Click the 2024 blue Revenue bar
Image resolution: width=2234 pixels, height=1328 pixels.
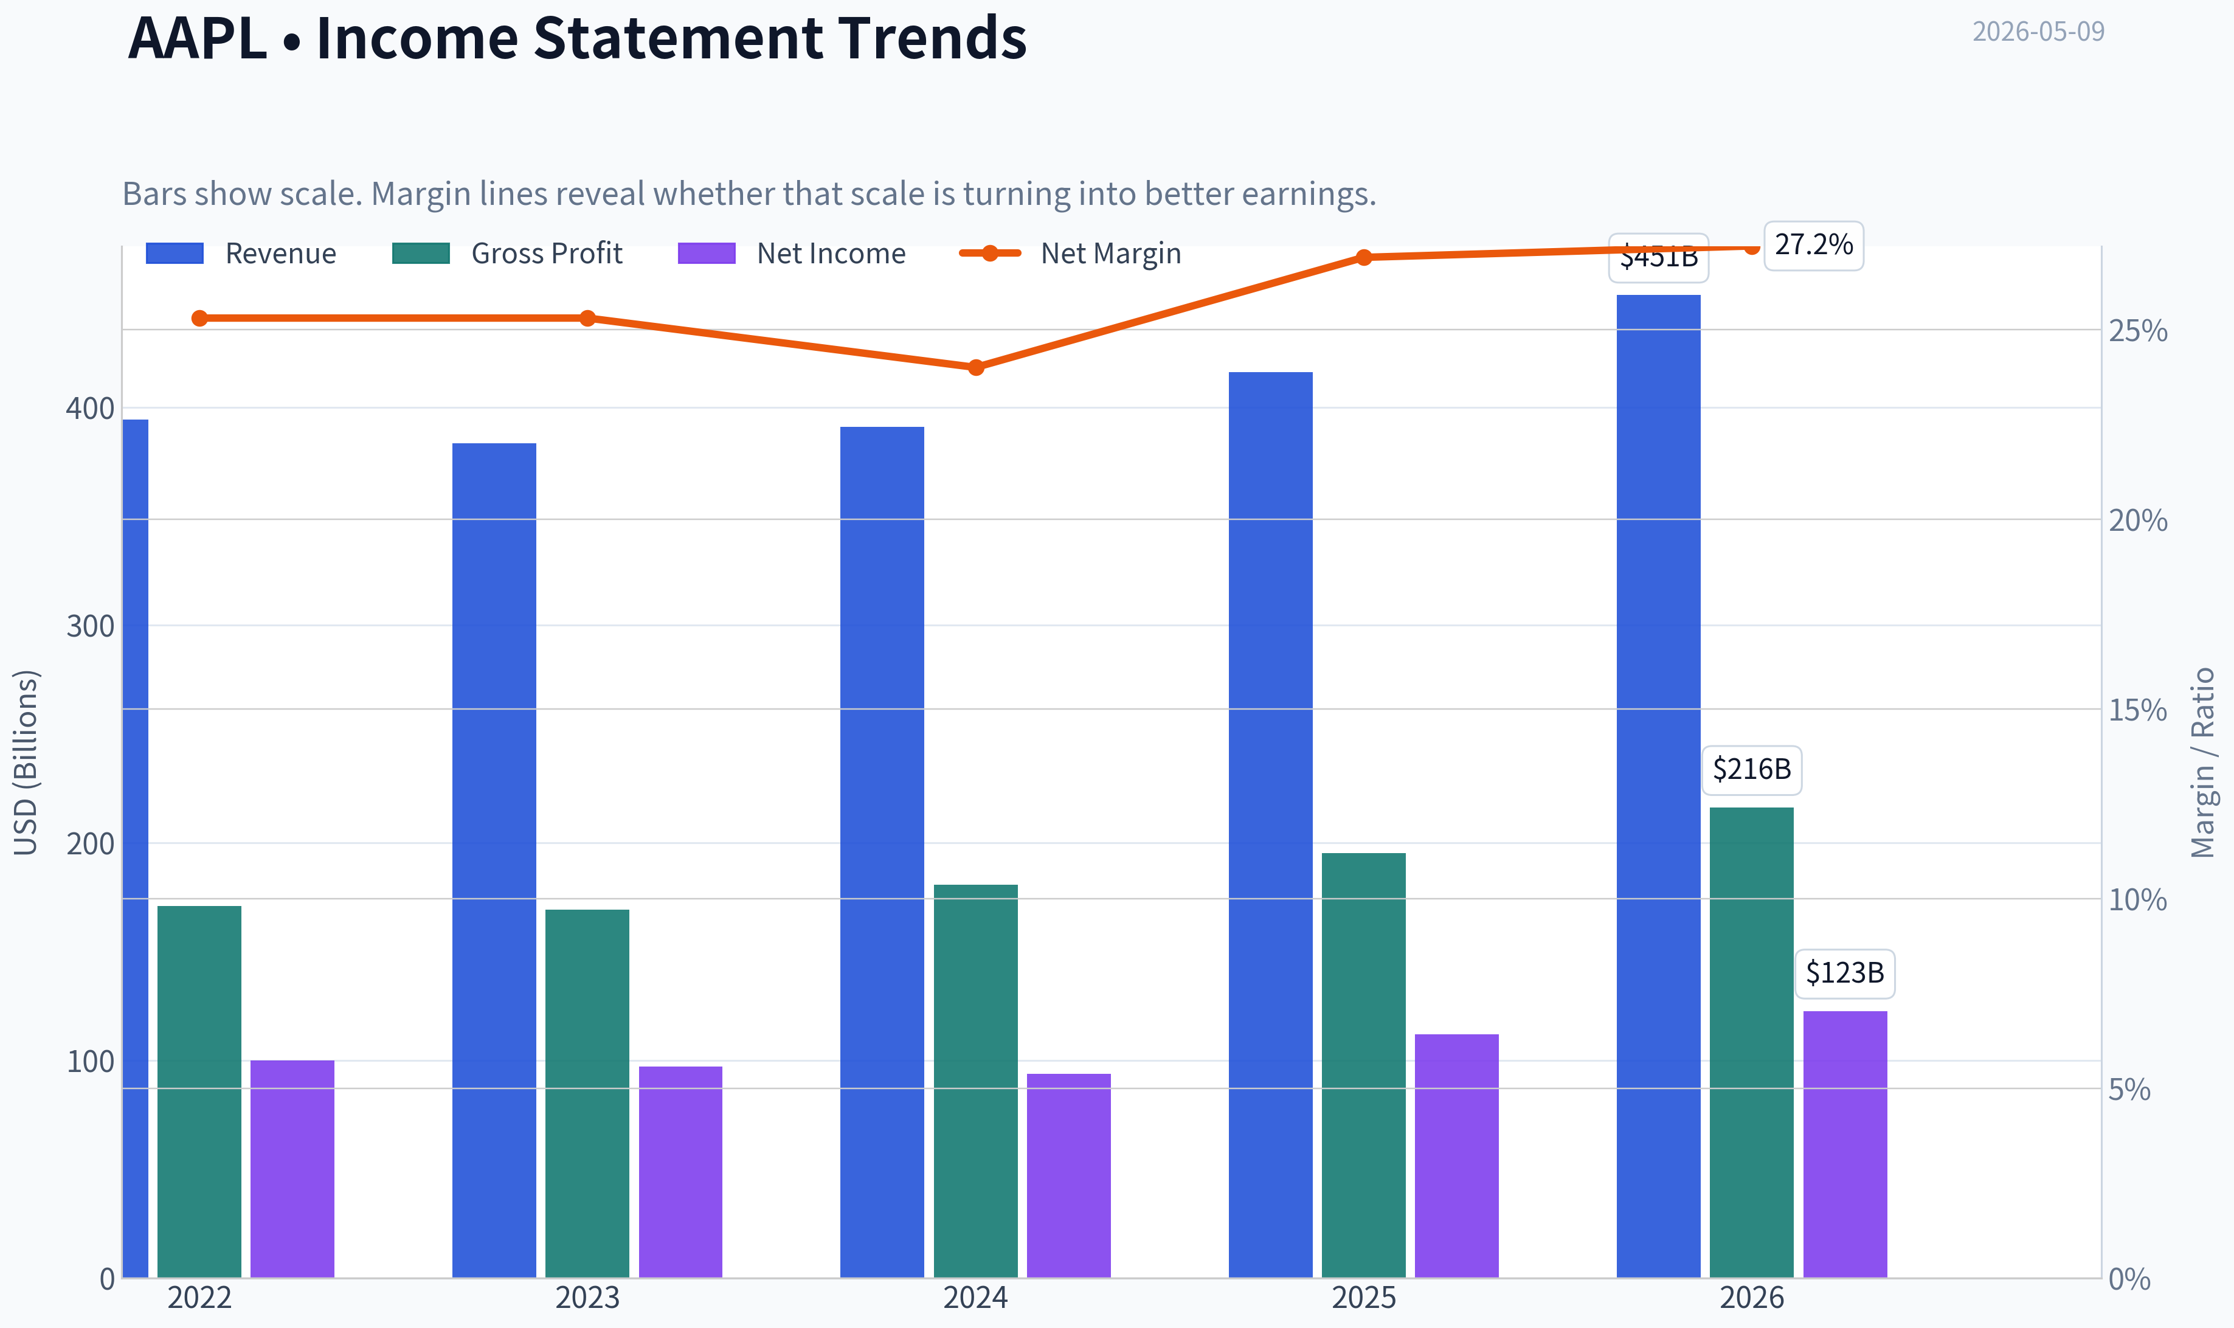point(882,852)
